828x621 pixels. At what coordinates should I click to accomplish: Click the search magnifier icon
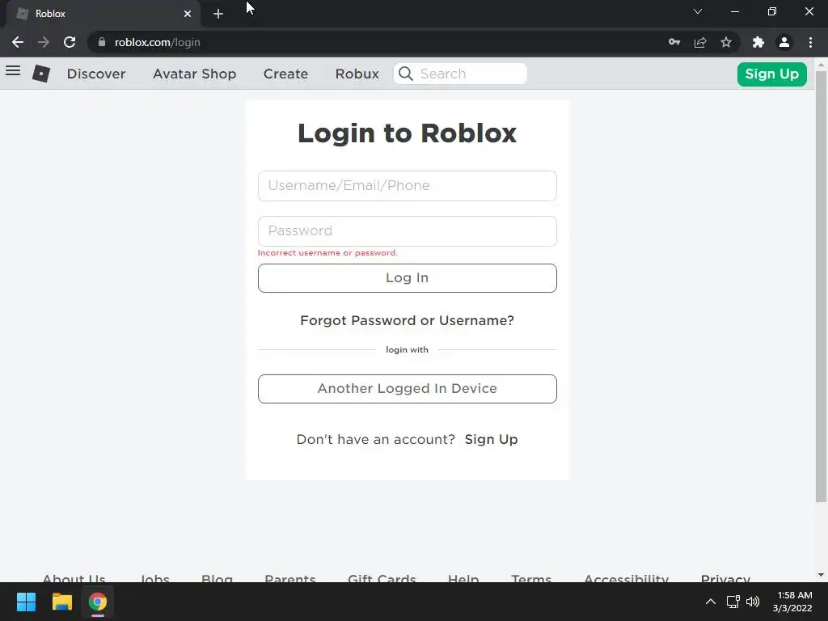point(406,74)
